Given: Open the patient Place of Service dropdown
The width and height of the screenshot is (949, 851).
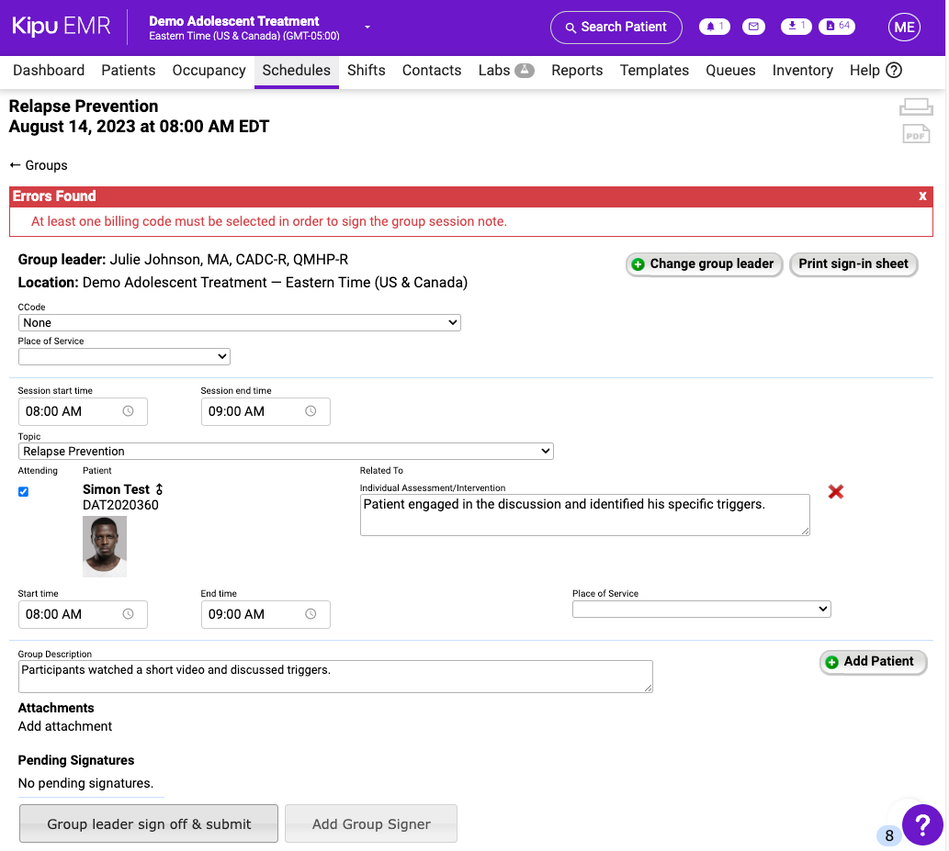Looking at the screenshot, I should click(701, 610).
